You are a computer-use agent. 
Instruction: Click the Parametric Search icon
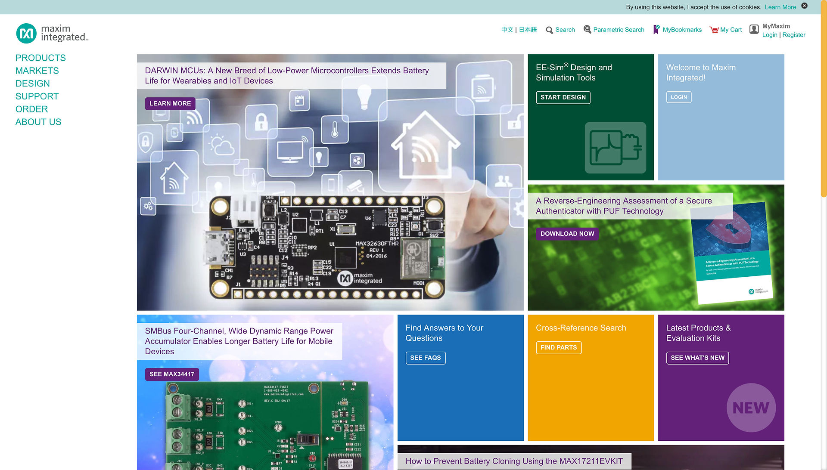click(x=587, y=29)
